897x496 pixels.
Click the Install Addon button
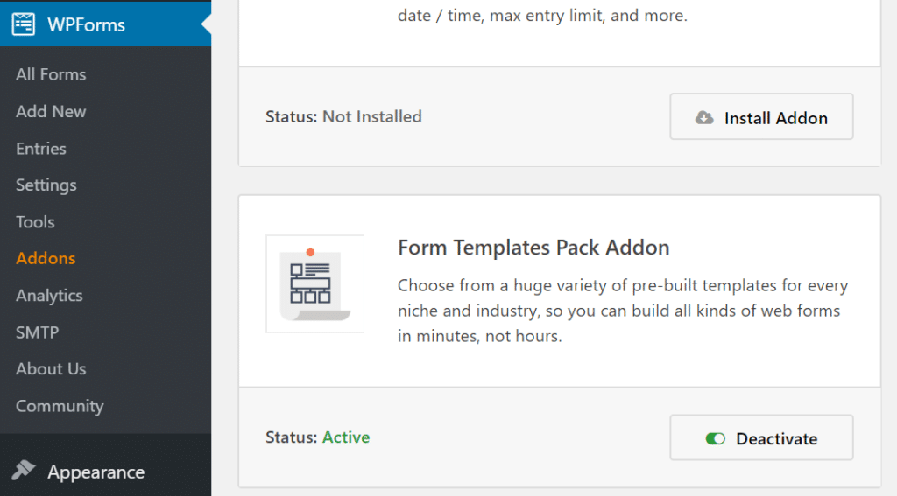click(761, 116)
